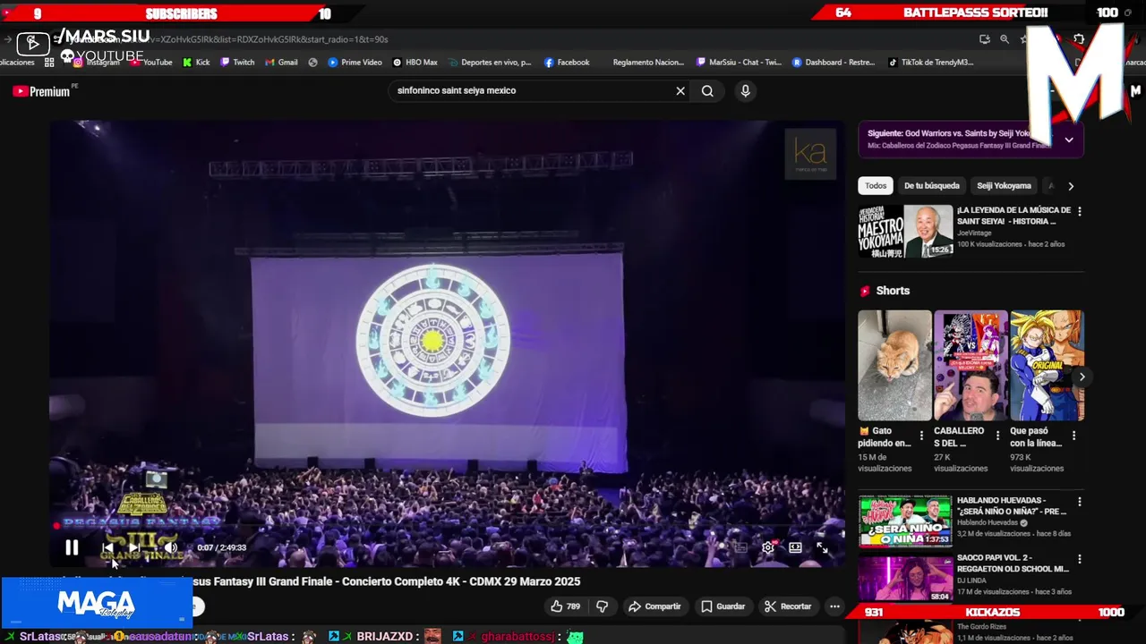Like the video with 789 likes
This screenshot has height=644, width=1146.
[565, 606]
